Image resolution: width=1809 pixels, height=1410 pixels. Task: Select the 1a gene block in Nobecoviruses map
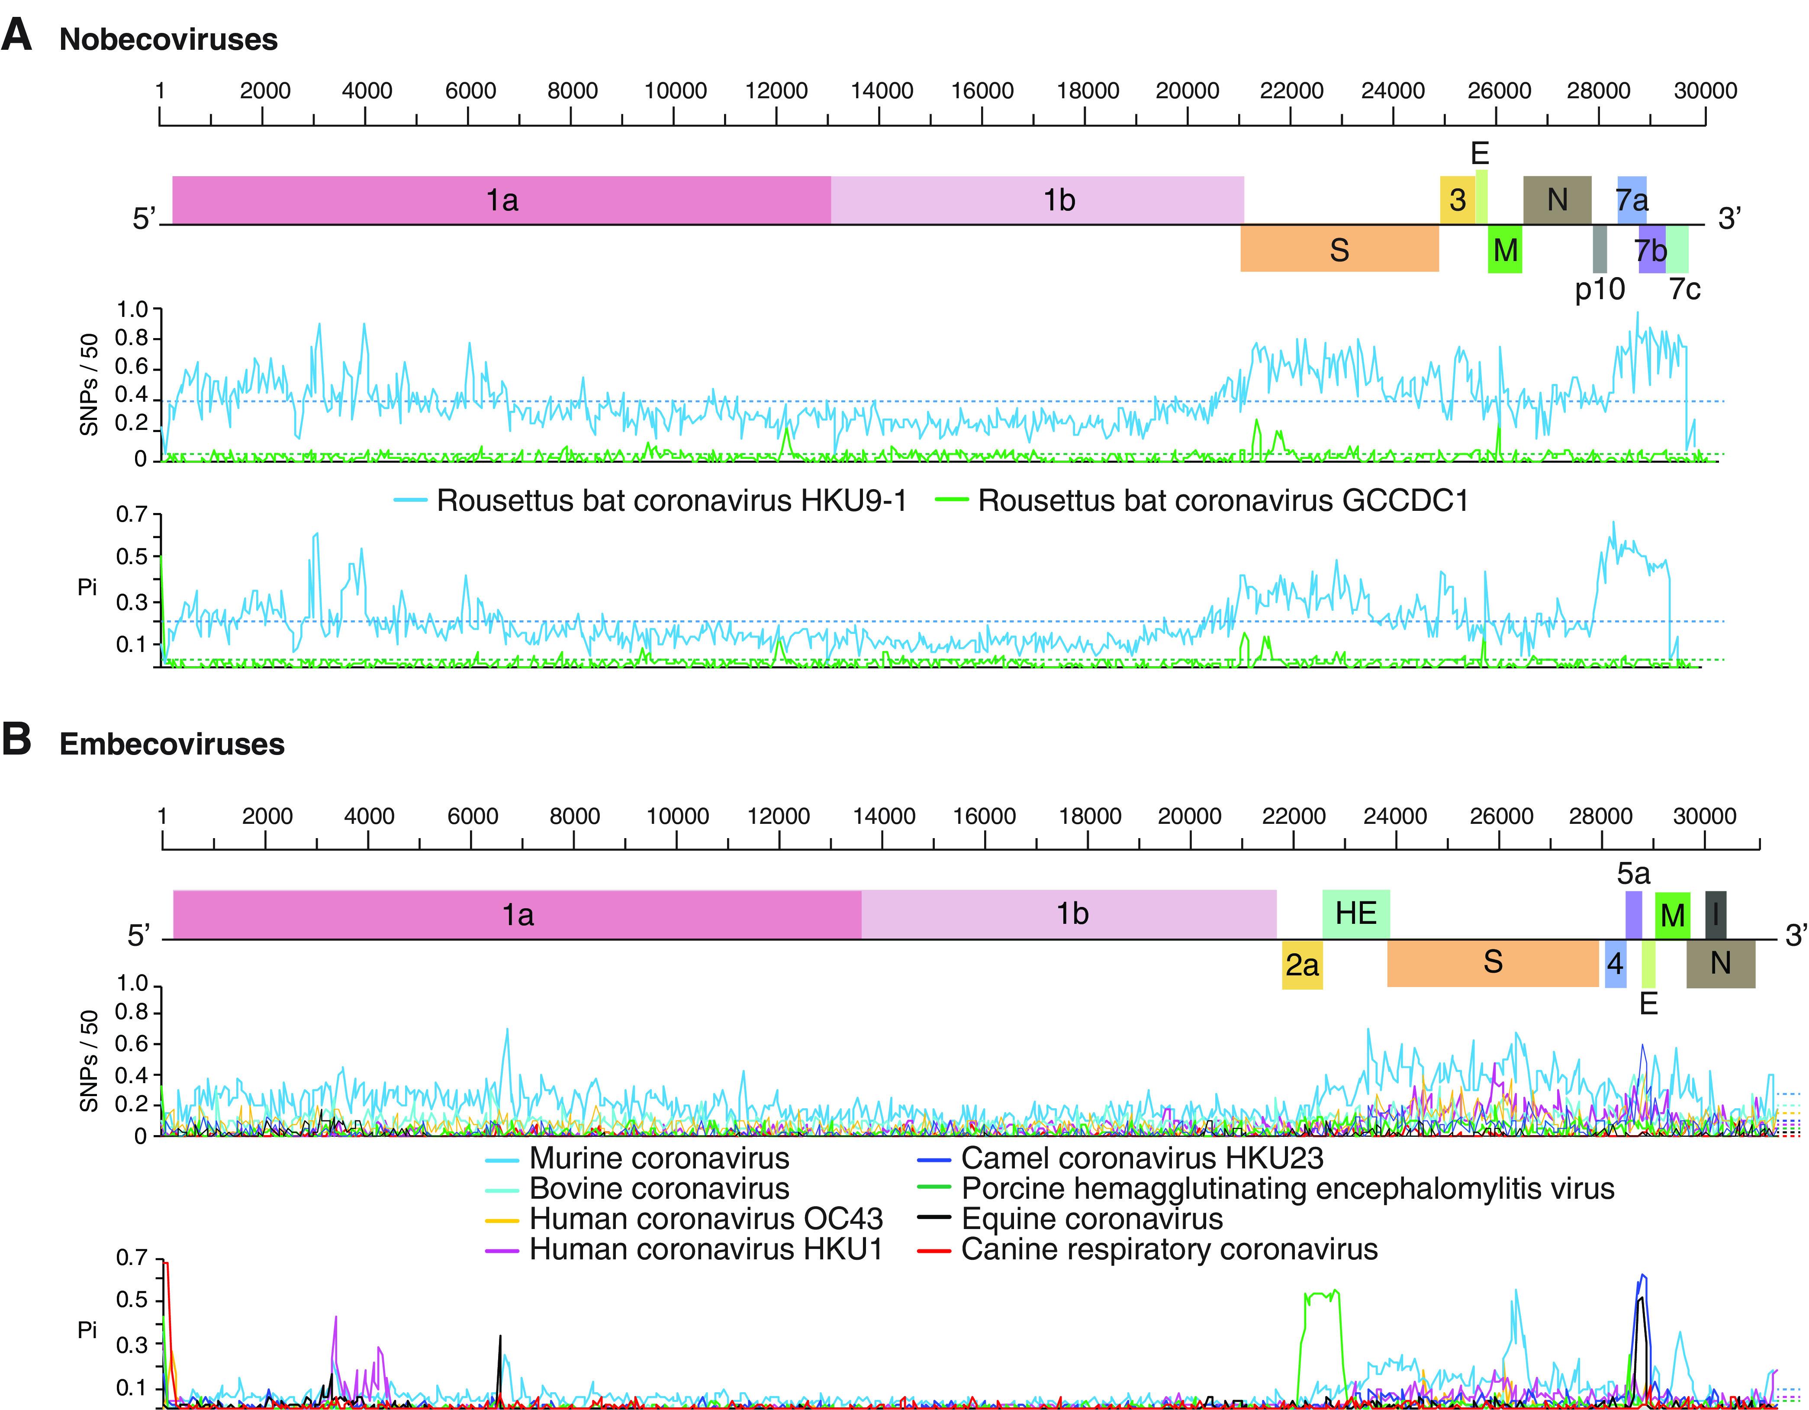coord(501,200)
